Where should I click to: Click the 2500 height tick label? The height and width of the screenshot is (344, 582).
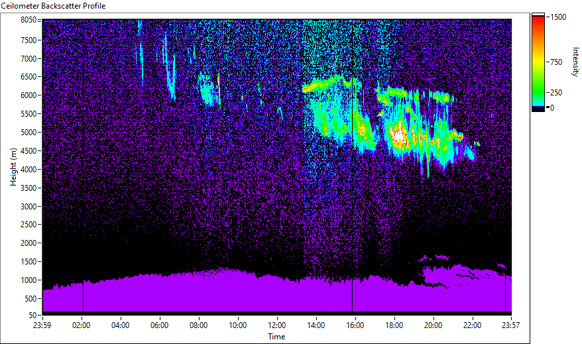click(x=29, y=225)
